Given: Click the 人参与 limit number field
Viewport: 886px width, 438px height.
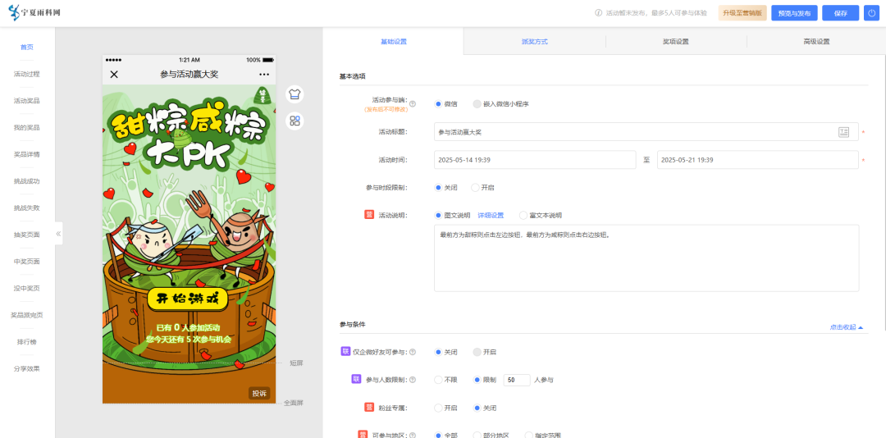Looking at the screenshot, I should click(x=517, y=380).
